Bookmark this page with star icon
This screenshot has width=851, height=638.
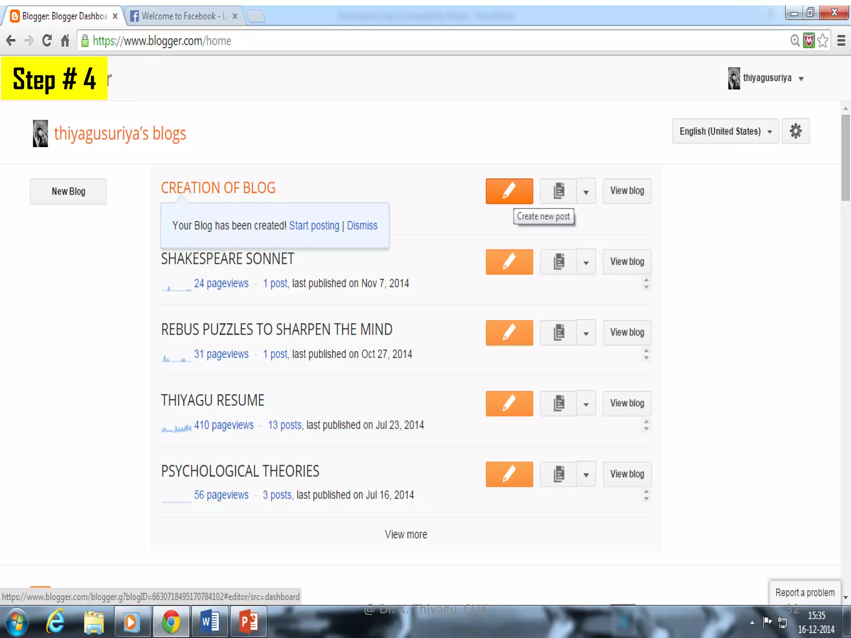[822, 41]
